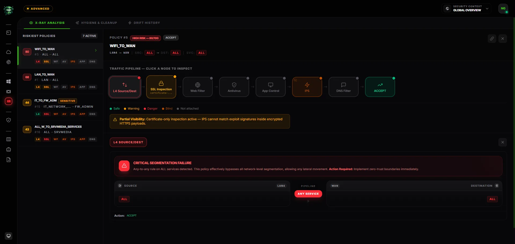Toggle the ADVANCED mode pill

point(38,9)
